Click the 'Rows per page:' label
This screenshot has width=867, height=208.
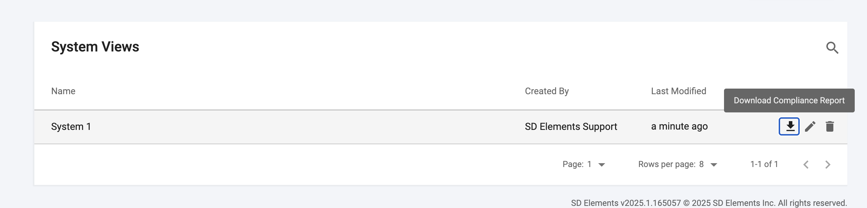[667, 164]
